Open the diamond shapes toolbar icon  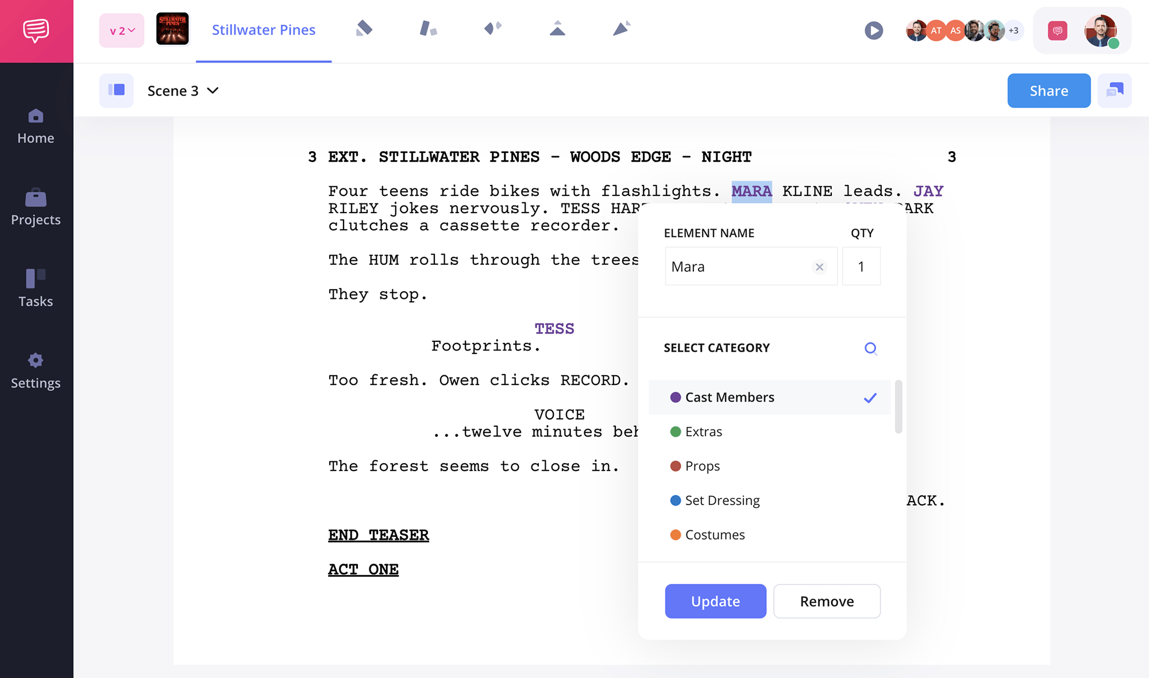click(x=493, y=28)
